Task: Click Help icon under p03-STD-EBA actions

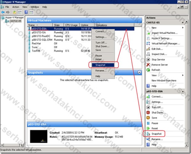Action: tap(148, 145)
